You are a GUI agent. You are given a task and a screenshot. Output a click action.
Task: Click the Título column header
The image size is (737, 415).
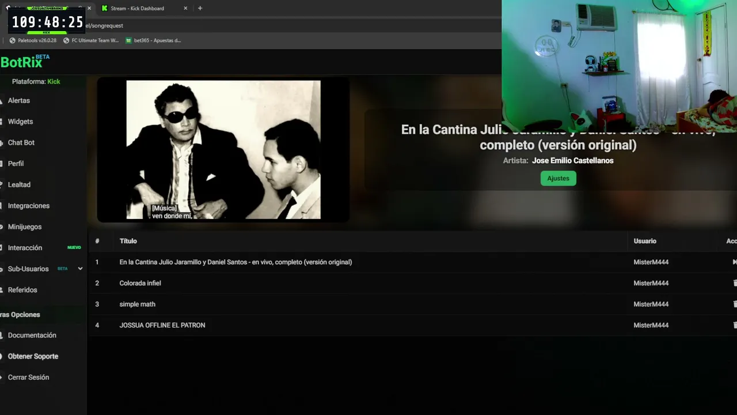click(x=128, y=241)
